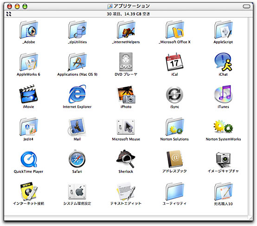This screenshot has height=226, width=257.
Task: Select the _Adobe folder icon
Action: point(29,30)
